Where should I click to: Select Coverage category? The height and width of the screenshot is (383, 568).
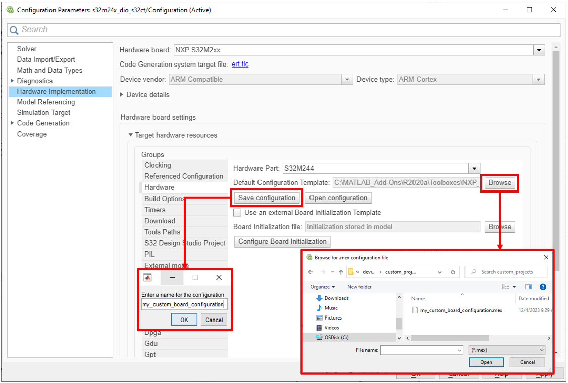(32, 134)
